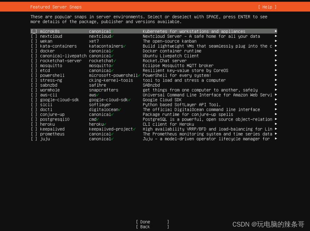This screenshot has width=310, height=231.
Task: Expand details arrow for microk8s row
Action: coord(276,32)
